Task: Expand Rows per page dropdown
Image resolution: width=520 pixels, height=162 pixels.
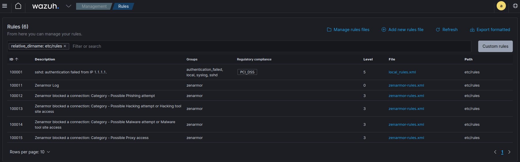Action: click(x=30, y=152)
